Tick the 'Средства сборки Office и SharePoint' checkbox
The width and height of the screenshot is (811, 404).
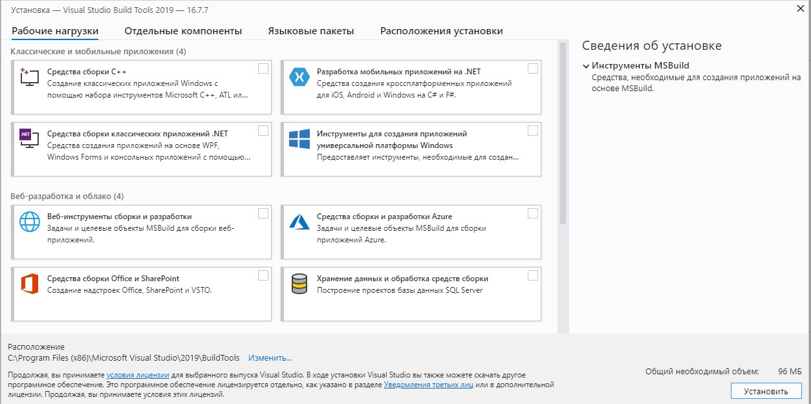(263, 275)
